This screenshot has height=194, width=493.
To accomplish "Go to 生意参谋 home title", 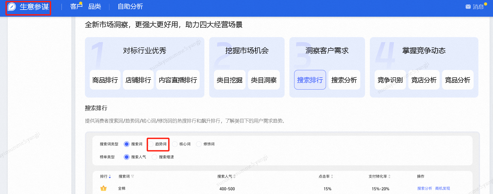I will pyautogui.click(x=34, y=7).
